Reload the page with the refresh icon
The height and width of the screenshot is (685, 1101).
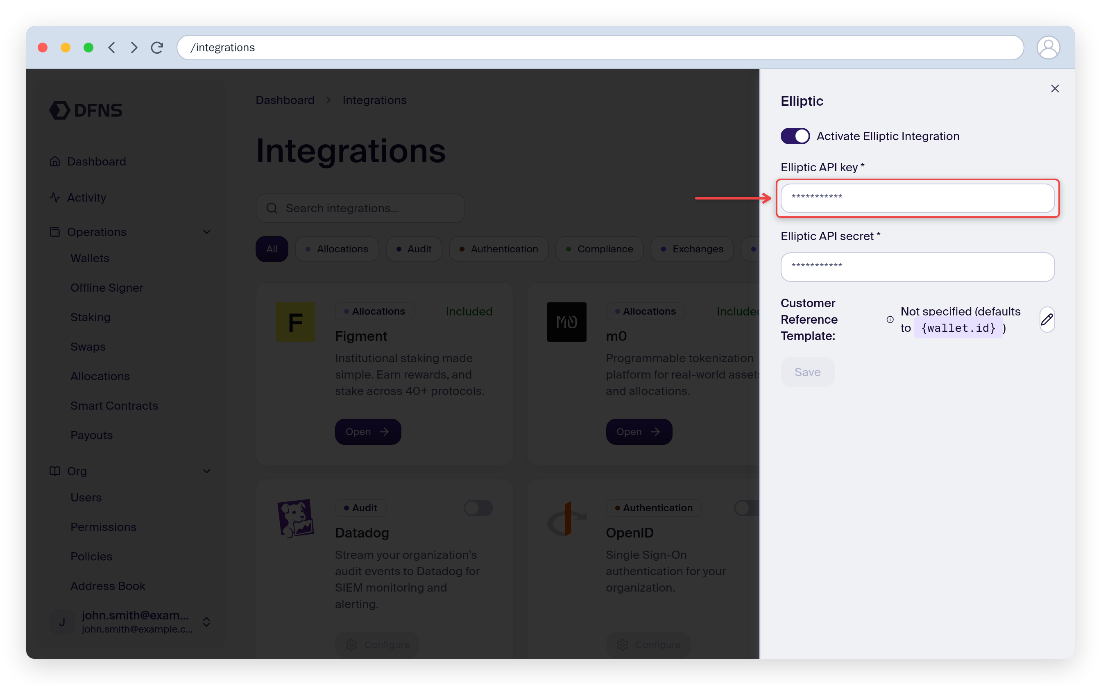[x=157, y=48]
